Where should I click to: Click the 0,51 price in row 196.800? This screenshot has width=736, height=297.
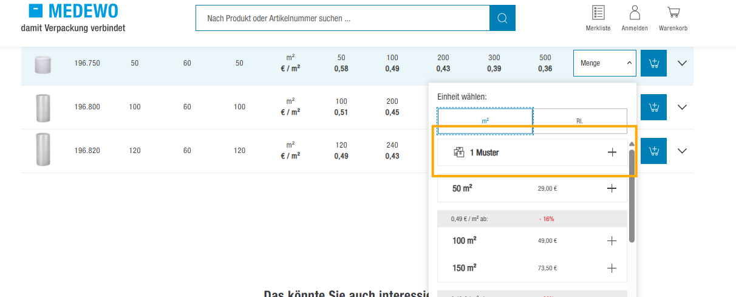[341, 112]
